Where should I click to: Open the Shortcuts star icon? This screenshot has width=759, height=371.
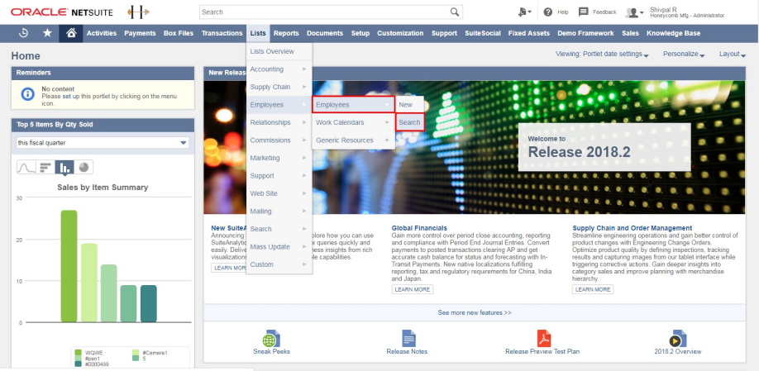(x=47, y=33)
